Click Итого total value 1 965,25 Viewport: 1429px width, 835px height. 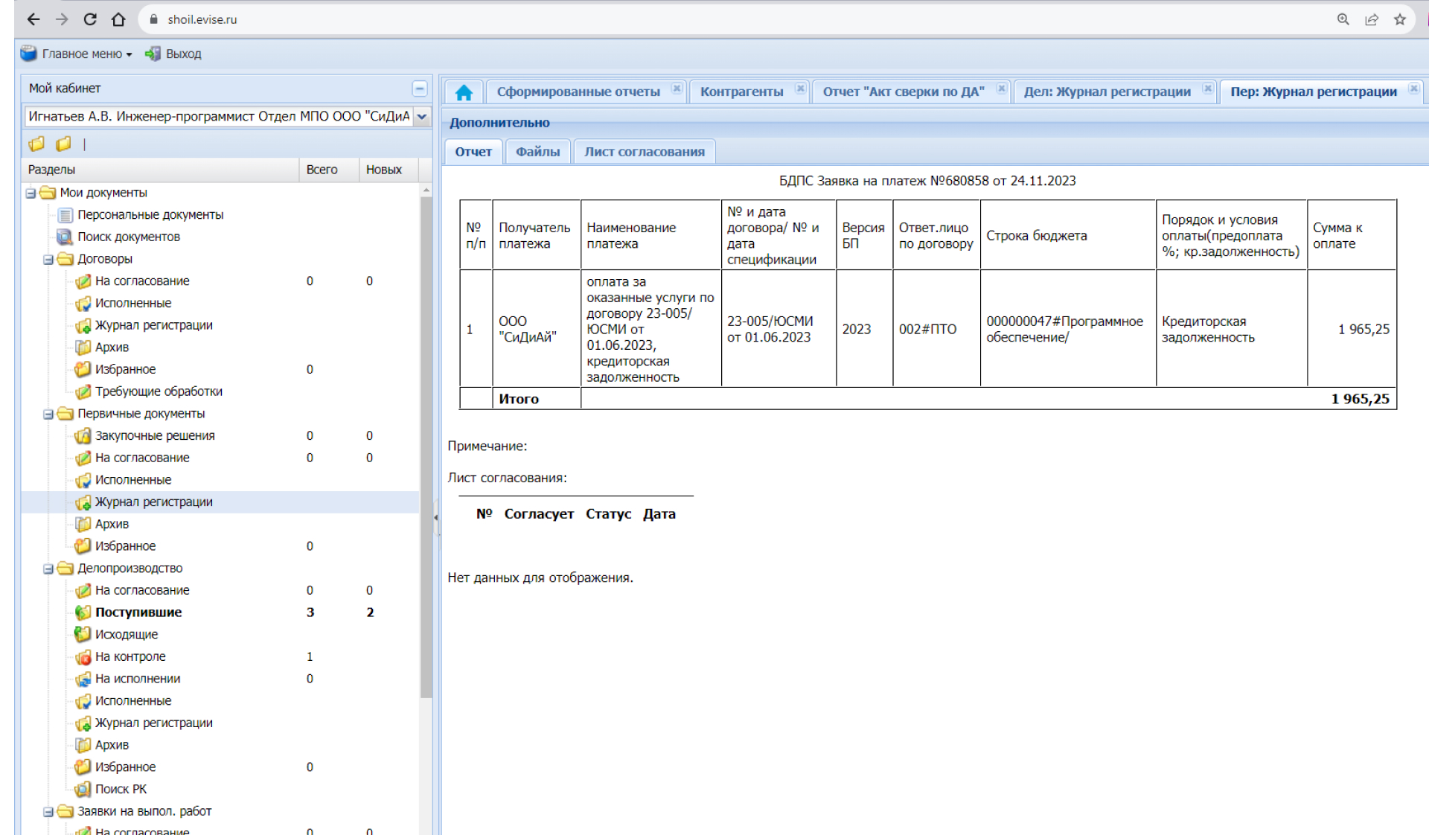1360,399
